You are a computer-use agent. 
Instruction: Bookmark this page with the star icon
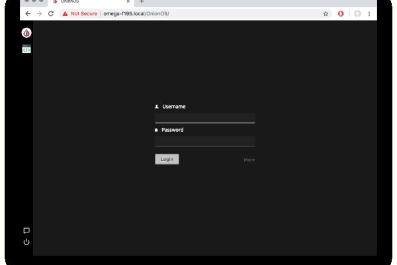pyautogui.click(x=326, y=13)
